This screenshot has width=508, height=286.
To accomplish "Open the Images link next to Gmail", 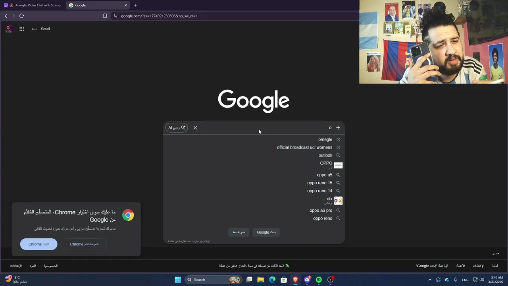I will pyautogui.click(x=34, y=29).
